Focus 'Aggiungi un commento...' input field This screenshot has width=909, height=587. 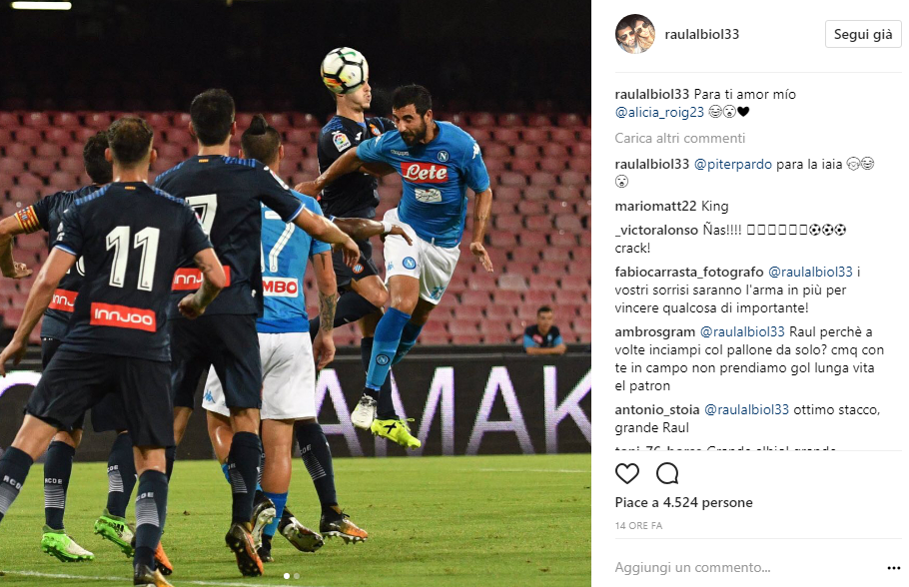point(747,567)
